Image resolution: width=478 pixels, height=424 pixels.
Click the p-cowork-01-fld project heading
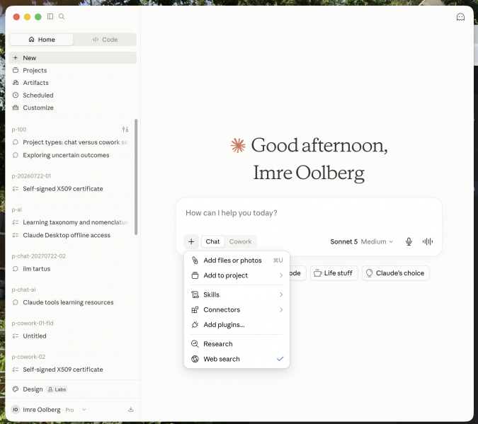click(x=33, y=323)
